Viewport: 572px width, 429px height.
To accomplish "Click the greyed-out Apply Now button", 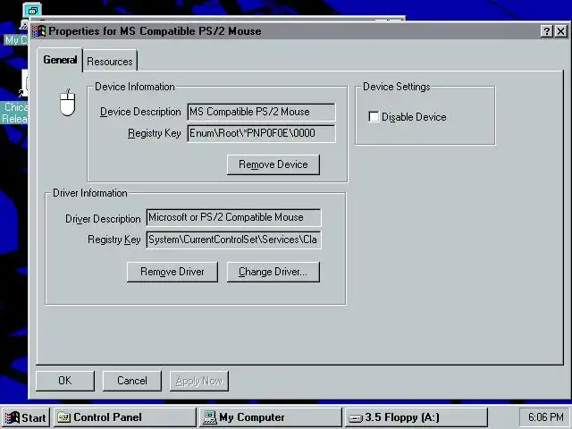I will 199,381.
